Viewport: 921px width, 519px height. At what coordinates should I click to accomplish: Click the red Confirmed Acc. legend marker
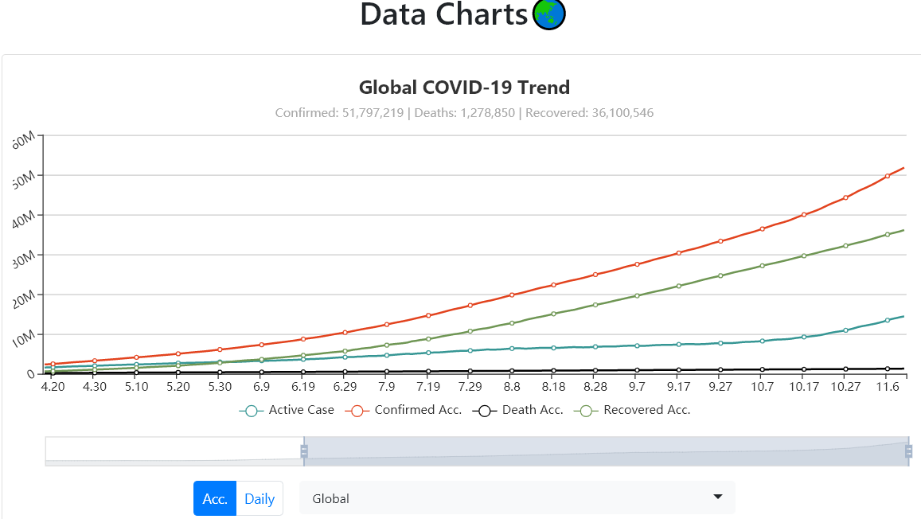(357, 411)
